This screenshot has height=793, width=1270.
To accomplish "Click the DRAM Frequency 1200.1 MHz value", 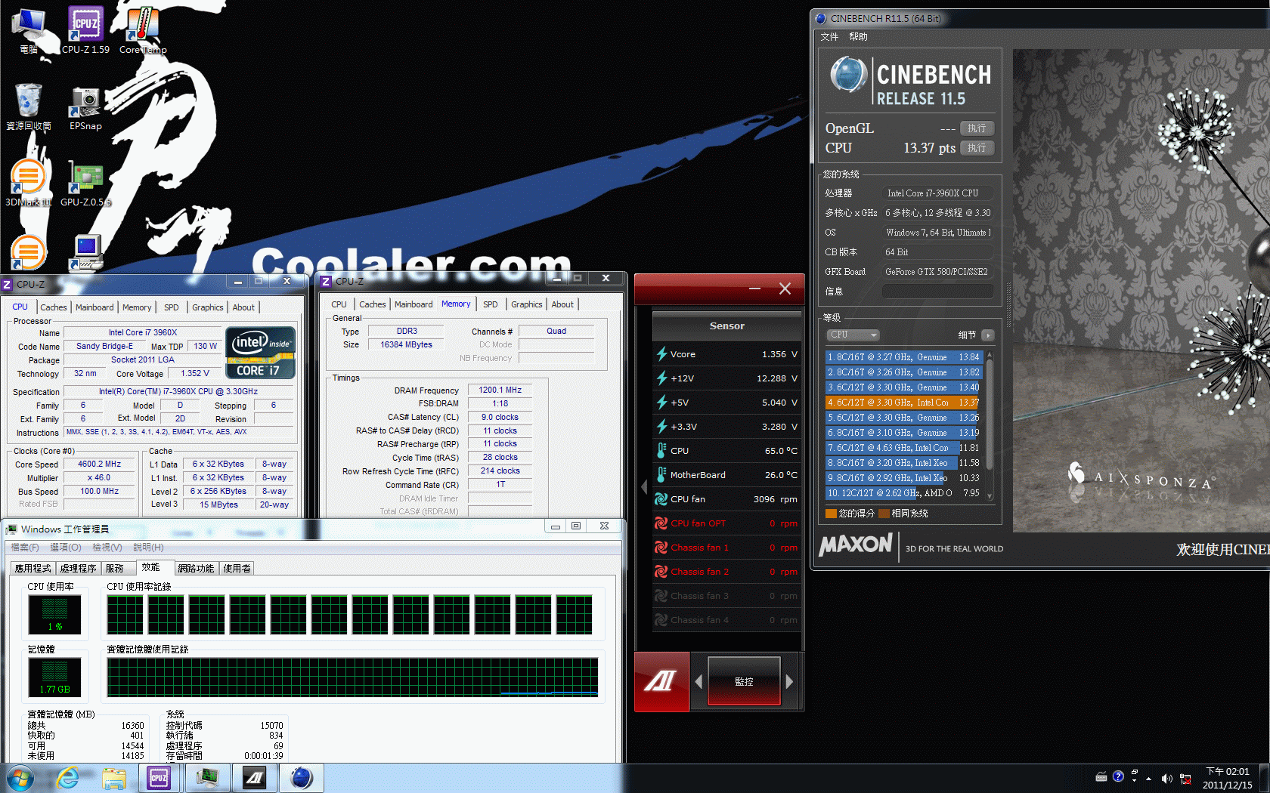I will 500,390.
